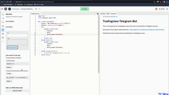This screenshot has width=169, height=95.
Task: Focus the secret value text area
Action: 17,42
